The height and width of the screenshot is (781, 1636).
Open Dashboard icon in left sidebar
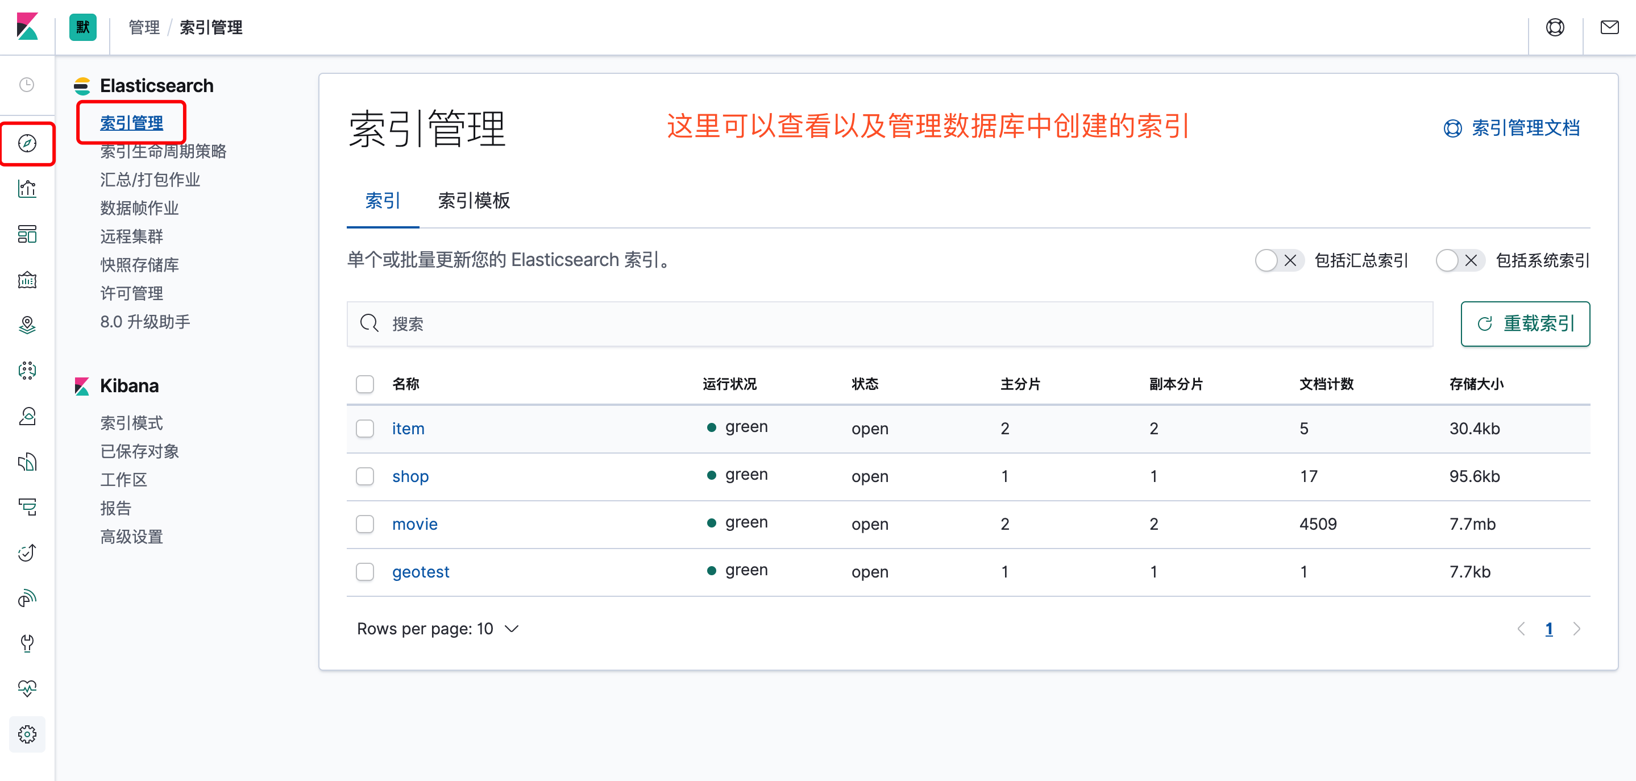27,234
